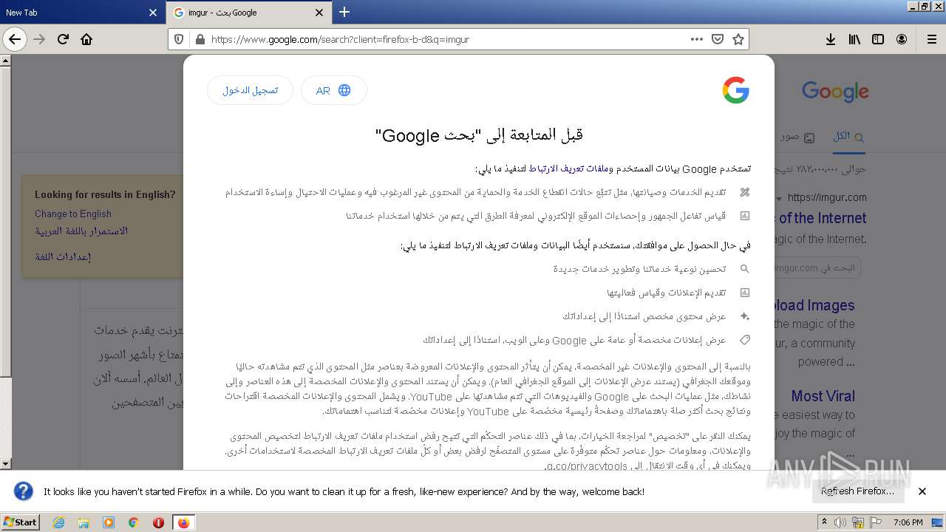
Task: Show hidden tray icons arrow
Action: coord(824,522)
